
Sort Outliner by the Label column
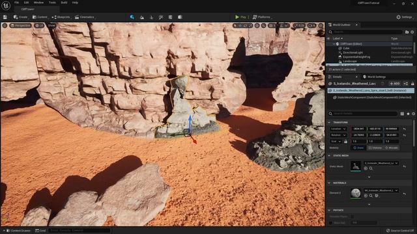coord(338,38)
